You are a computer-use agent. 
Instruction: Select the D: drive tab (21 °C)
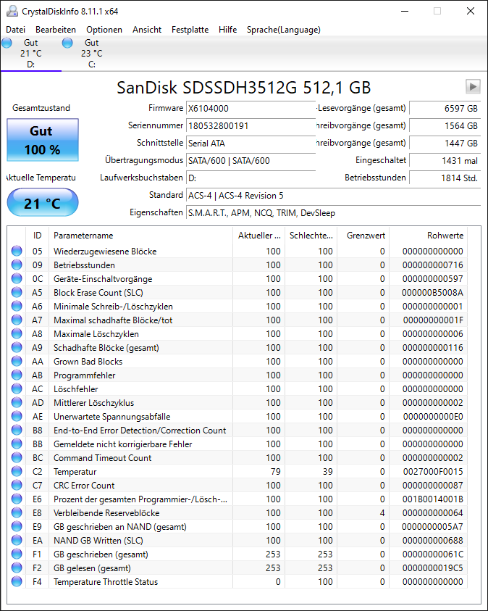click(30, 54)
